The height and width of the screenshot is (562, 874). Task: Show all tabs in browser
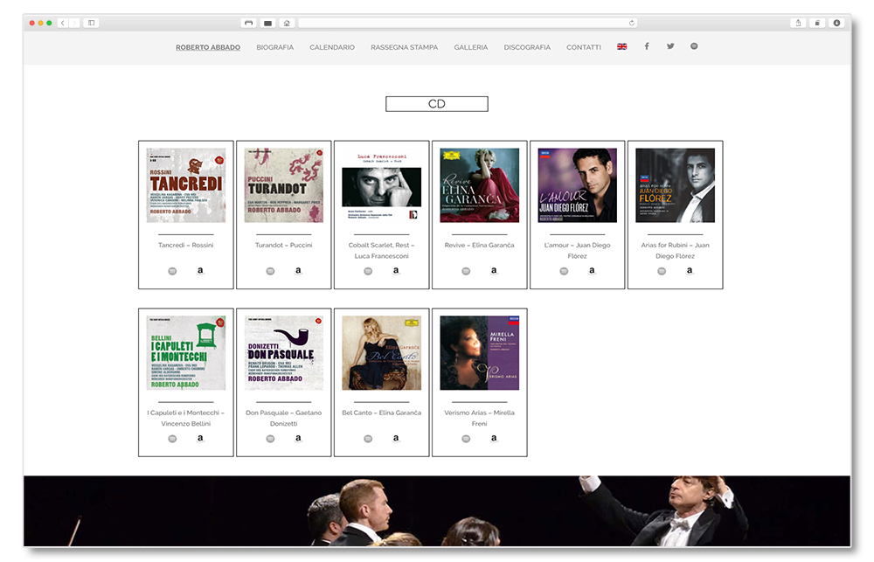tap(817, 23)
